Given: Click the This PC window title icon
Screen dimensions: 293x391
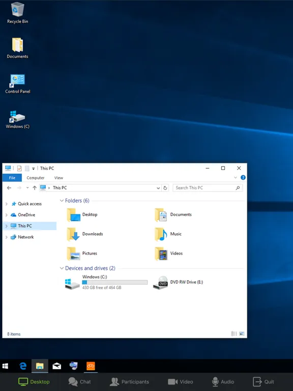Looking at the screenshot, I should tap(8, 169).
